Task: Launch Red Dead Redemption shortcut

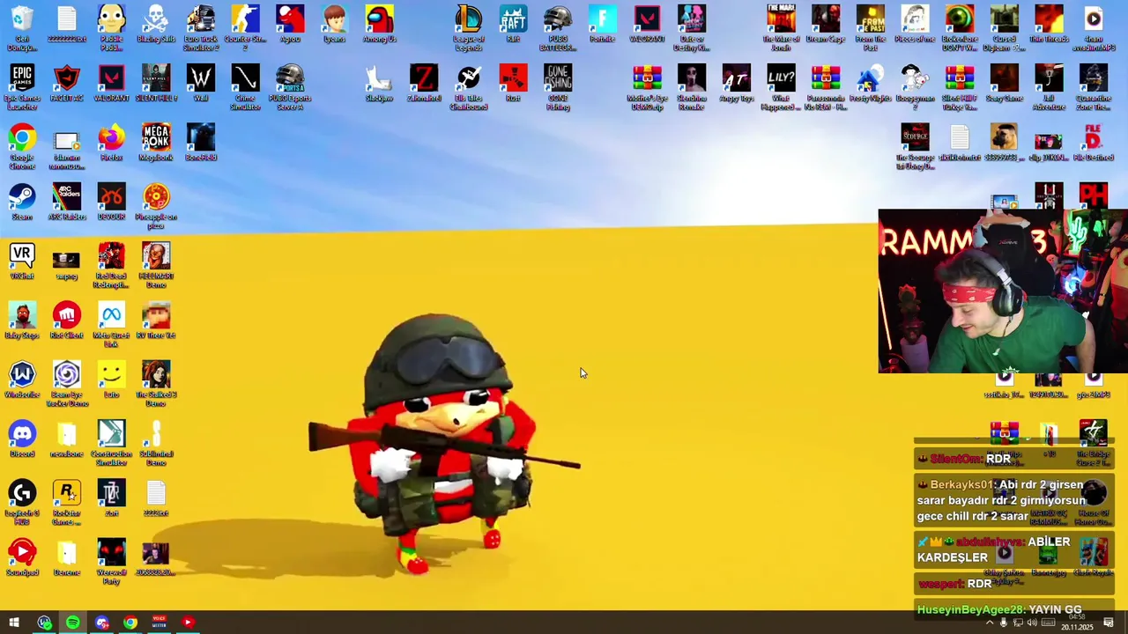Action: click(111, 265)
